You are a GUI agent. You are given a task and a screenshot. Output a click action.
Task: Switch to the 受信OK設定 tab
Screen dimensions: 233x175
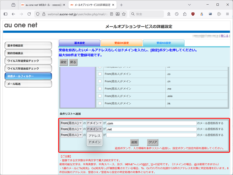click(x=121, y=43)
